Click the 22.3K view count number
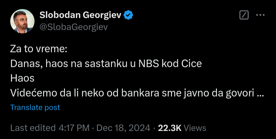This screenshot has height=139, width=276. [x=170, y=128]
